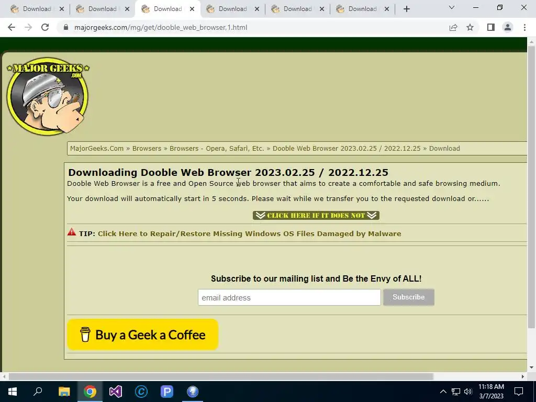Click the email address field
Image resolution: width=536 pixels, height=402 pixels.
pos(289,297)
